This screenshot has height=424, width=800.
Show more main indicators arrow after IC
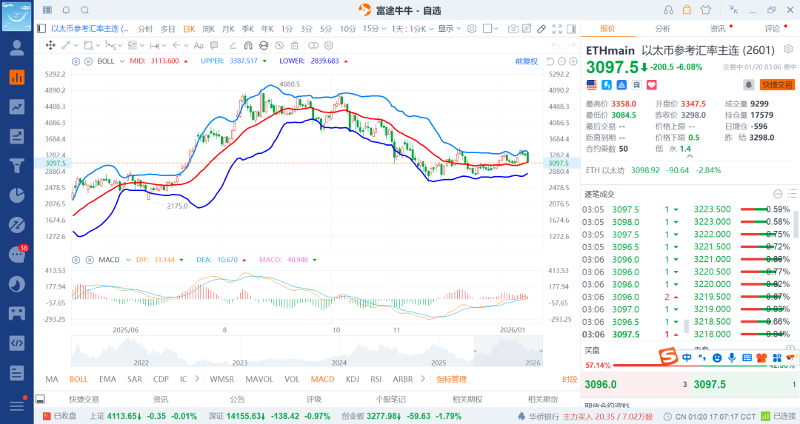(197, 379)
